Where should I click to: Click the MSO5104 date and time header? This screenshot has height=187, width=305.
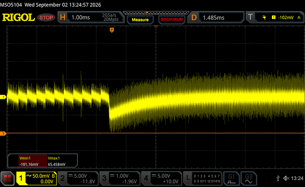click(50, 5)
